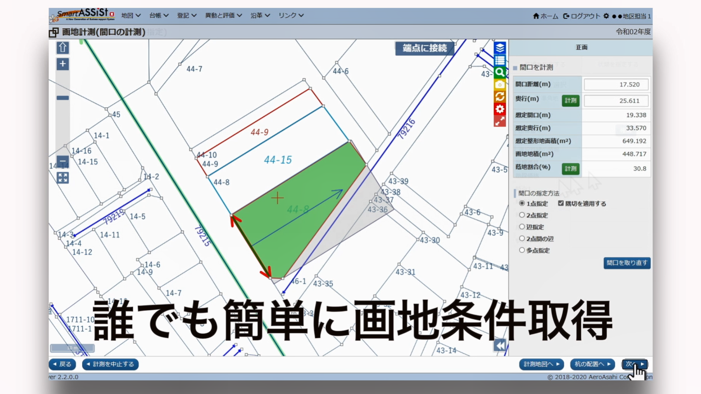Open the red gear map settings

[500, 109]
